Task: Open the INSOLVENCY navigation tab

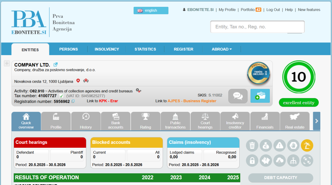Action: point(107,49)
